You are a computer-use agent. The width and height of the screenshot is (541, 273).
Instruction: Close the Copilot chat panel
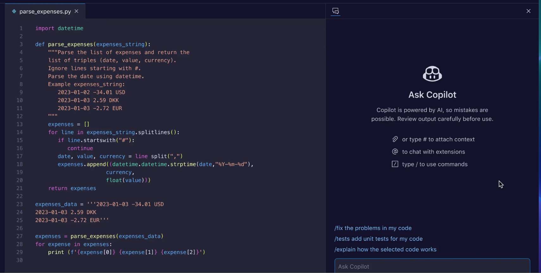coord(528,11)
